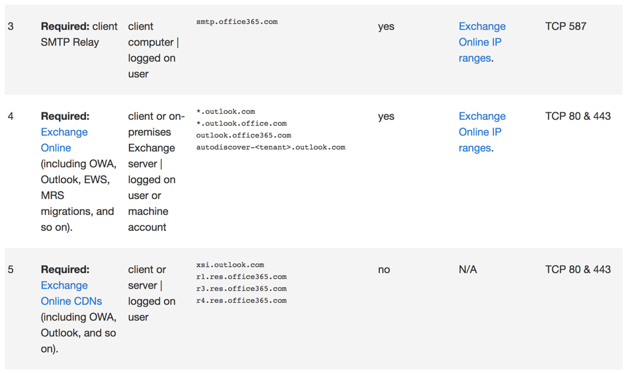This screenshot has width=624, height=373.
Task: Select autodiscover-<tenant>.outlook.com entry
Action: coord(271,147)
